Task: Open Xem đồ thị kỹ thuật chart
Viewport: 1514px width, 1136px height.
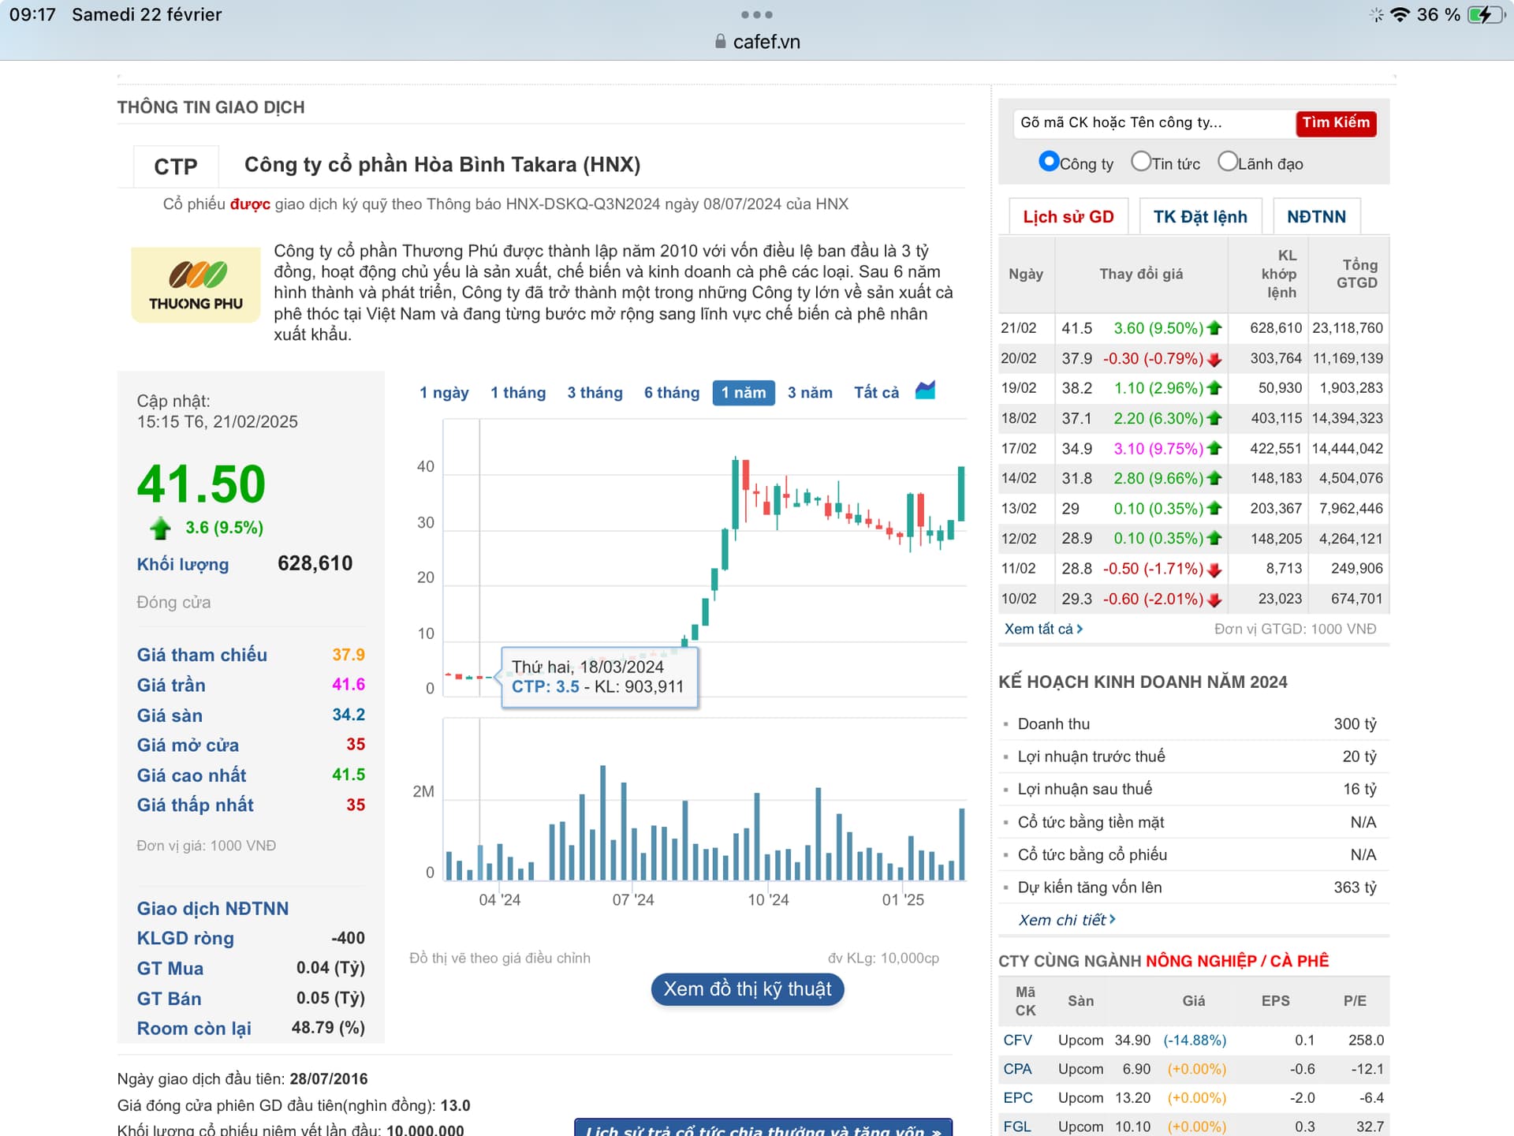Action: [747, 989]
